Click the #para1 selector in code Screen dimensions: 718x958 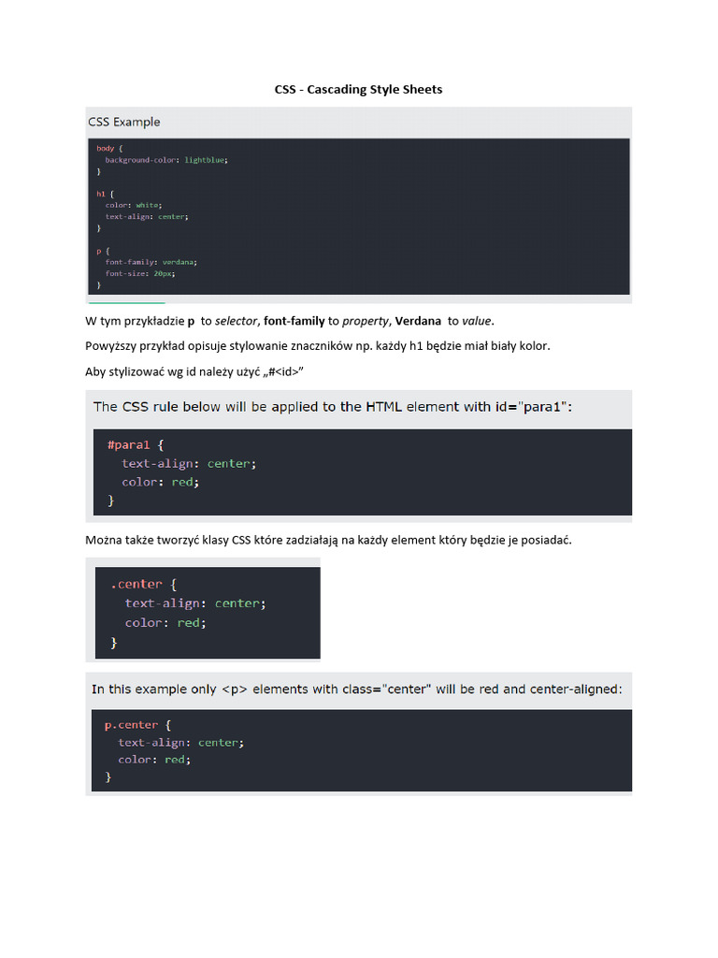point(129,444)
